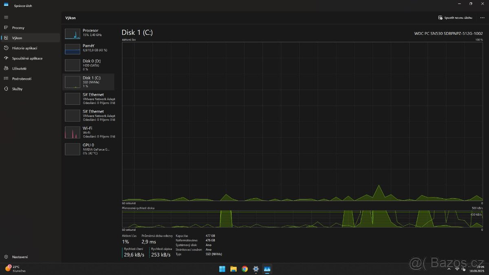489x275 pixels.
Task: Open the Služby icon
Action: (6, 89)
